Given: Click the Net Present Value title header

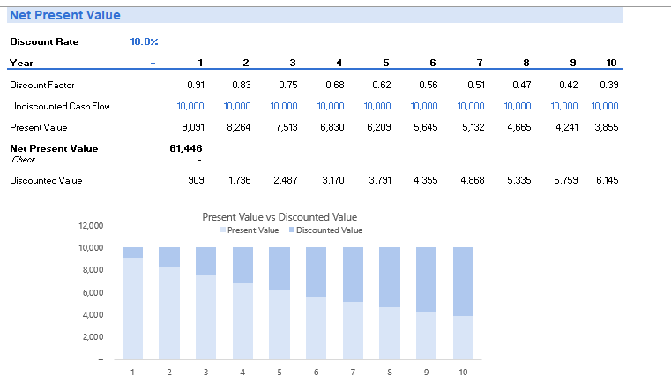Looking at the screenshot, I should pos(64,15).
